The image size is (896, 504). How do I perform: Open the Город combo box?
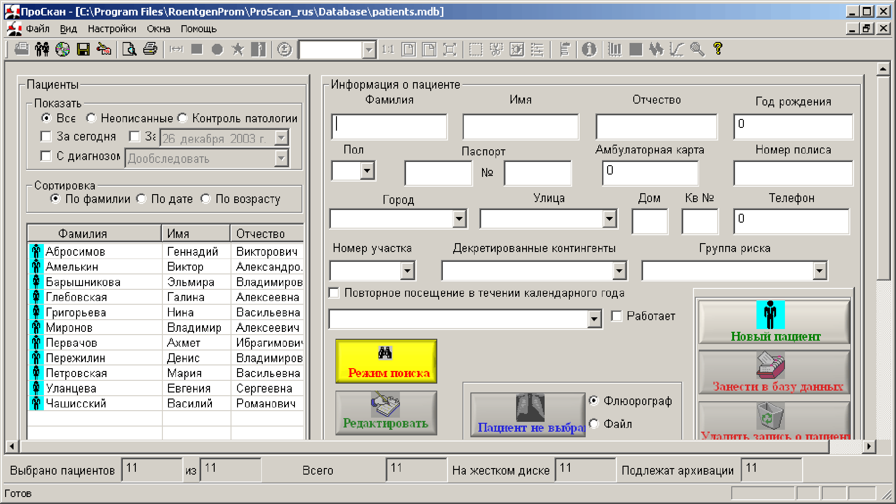[459, 218]
